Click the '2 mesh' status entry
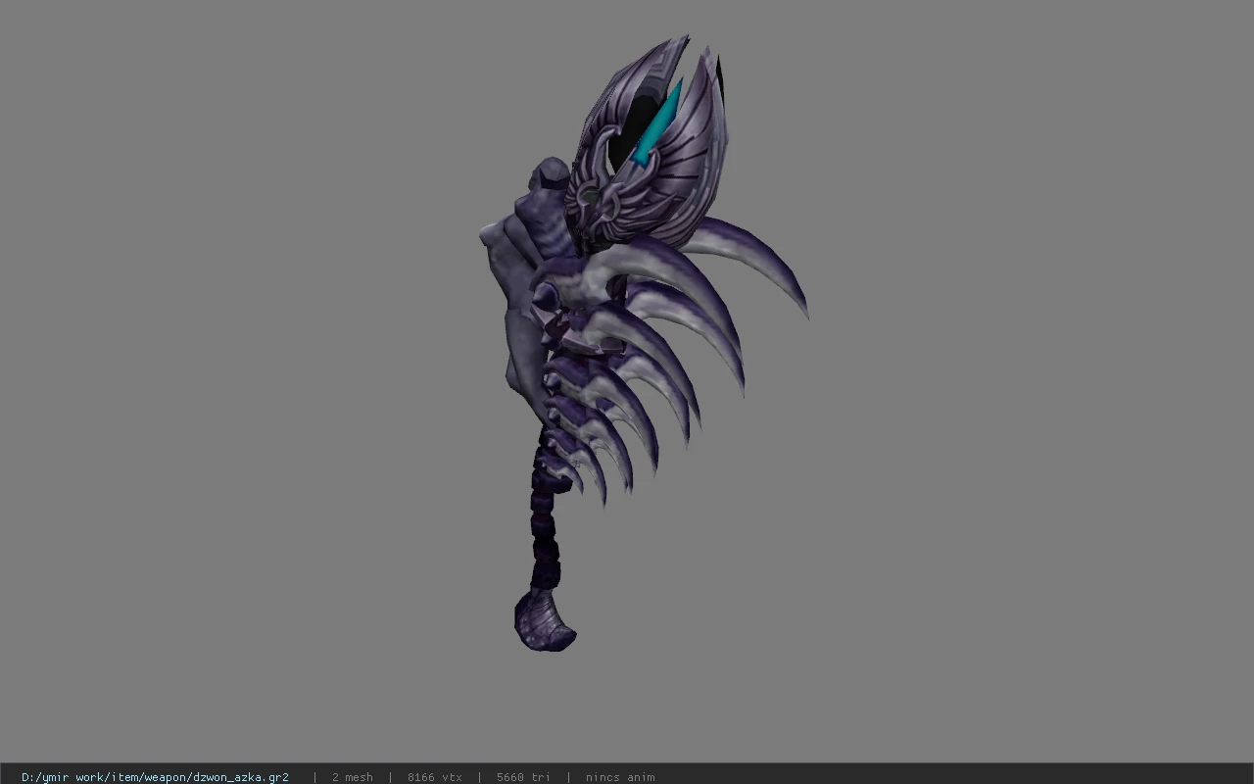 (x=352, y=777)
